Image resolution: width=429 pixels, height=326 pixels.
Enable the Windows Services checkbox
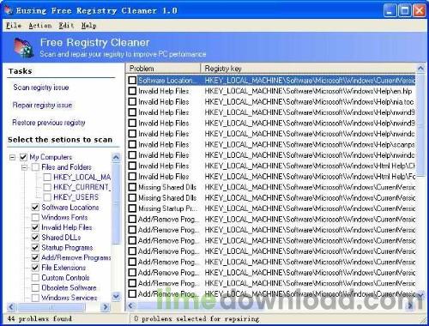coord(35,298)
